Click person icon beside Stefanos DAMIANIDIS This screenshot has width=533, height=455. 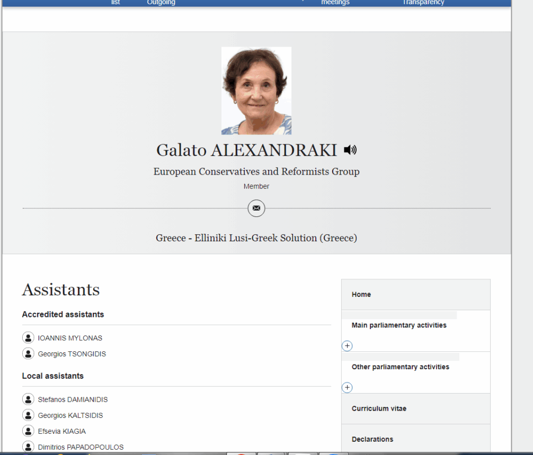pos(28,399)
